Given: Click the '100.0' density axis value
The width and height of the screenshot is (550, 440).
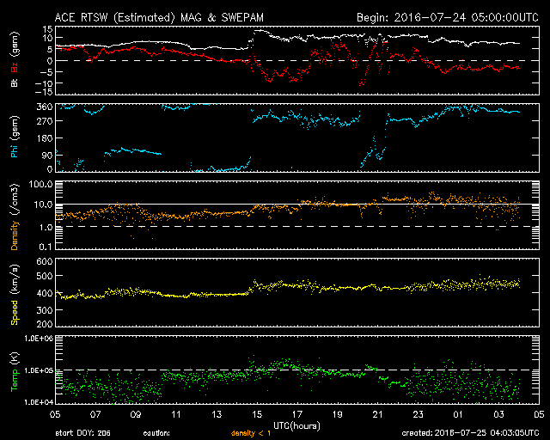Looking at the screenshot, I should pos(40,184).
